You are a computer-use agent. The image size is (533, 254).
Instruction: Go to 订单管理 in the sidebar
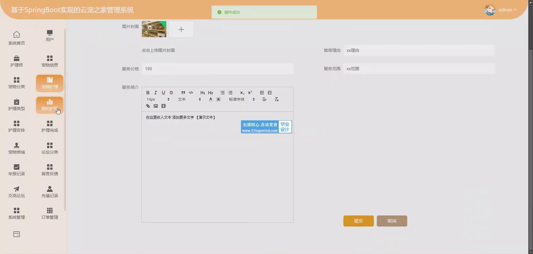pos(50,213)
